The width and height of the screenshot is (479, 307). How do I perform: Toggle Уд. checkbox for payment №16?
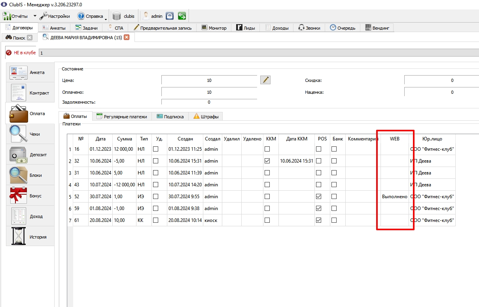[x=156, y=149]
